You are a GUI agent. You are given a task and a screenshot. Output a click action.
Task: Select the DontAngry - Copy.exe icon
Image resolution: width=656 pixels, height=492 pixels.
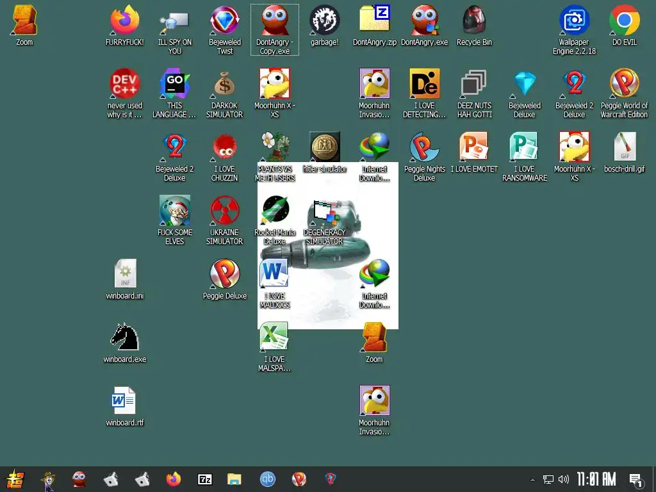coord(274,29)
